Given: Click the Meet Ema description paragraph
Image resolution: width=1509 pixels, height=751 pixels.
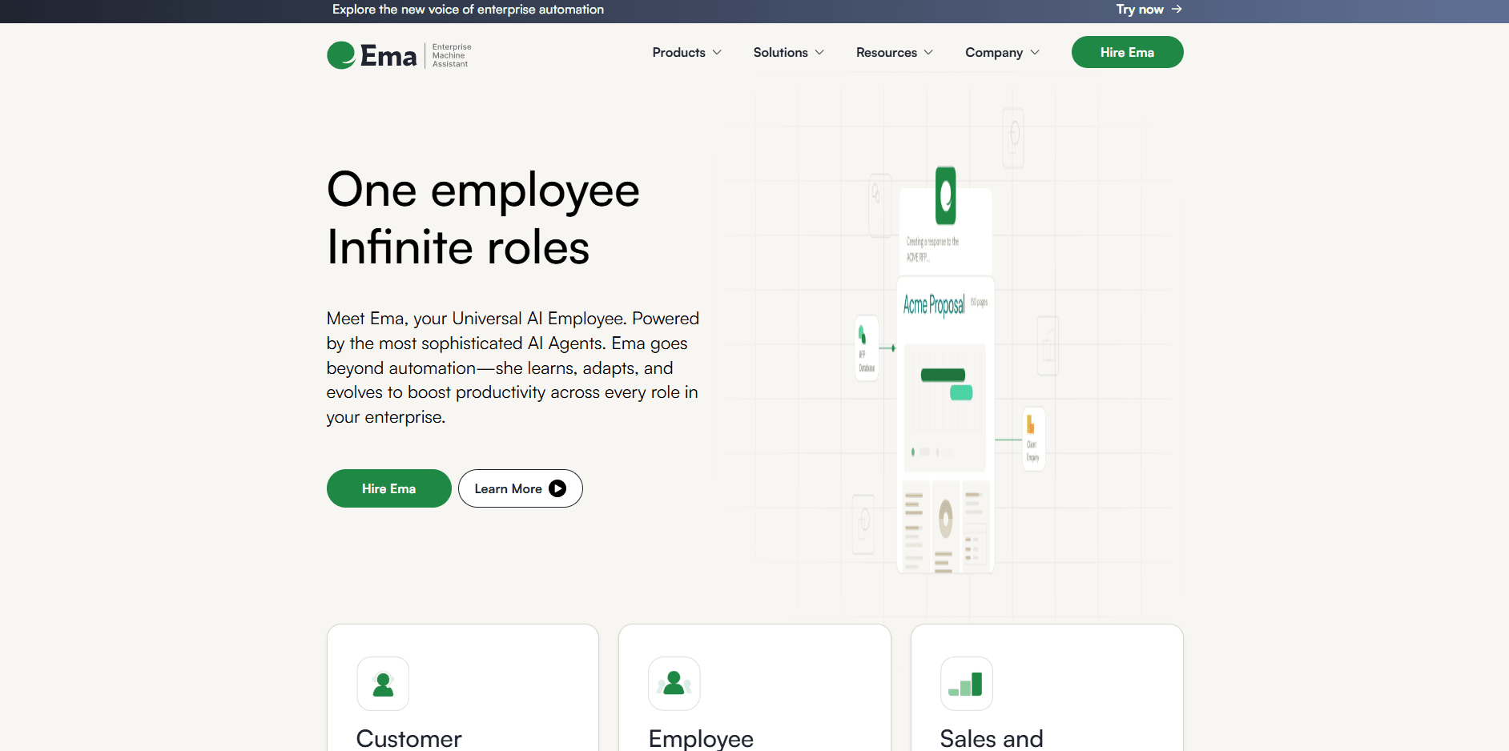Looking at the screenshot, I should pyautogui.click(x=513, y=367).
